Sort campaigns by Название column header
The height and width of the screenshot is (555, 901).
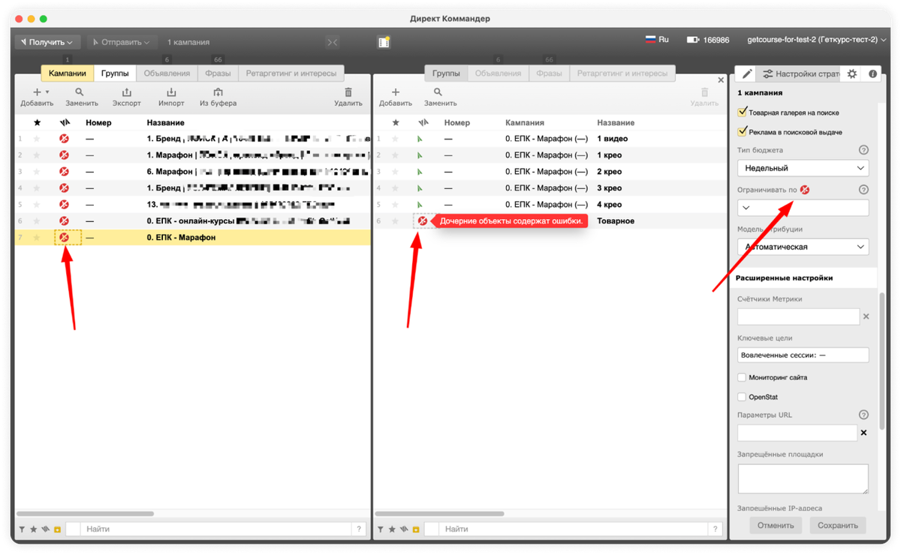[166, 122]
